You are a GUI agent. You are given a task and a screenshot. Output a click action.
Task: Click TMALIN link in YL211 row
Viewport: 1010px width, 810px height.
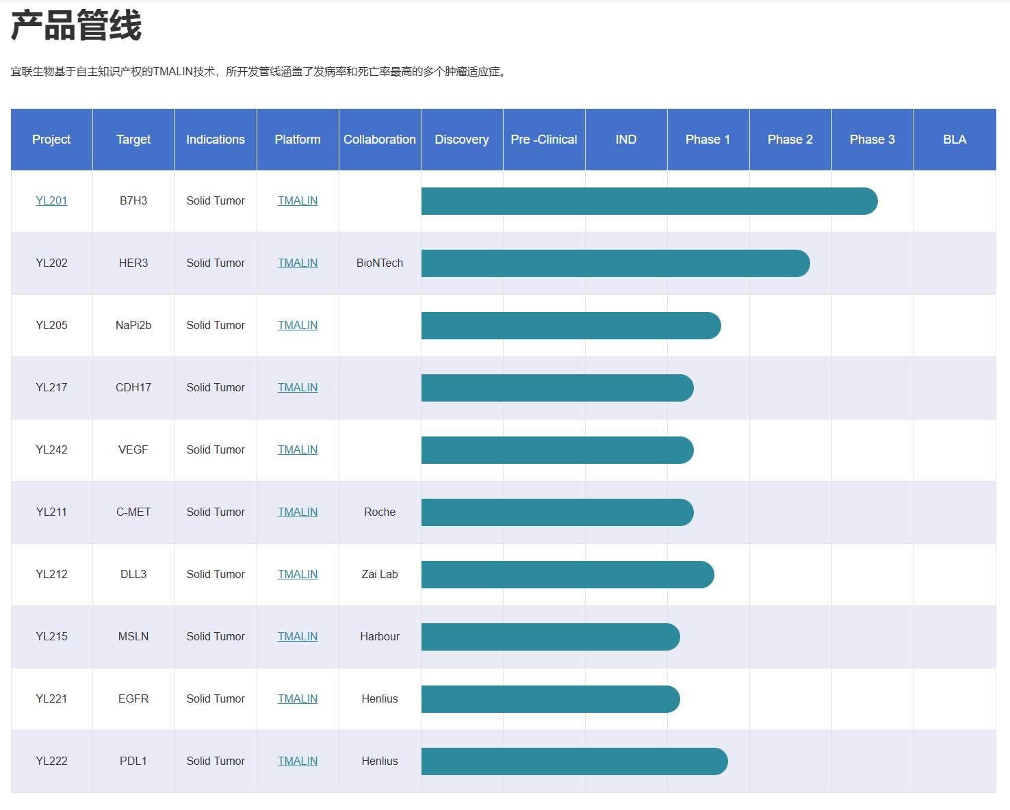(297, 512)
